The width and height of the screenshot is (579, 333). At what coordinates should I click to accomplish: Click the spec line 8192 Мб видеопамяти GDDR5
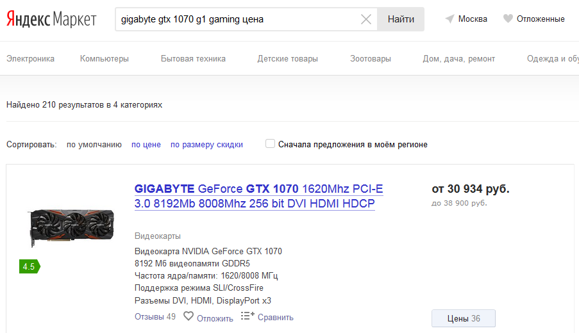click(x=192, y=263)
